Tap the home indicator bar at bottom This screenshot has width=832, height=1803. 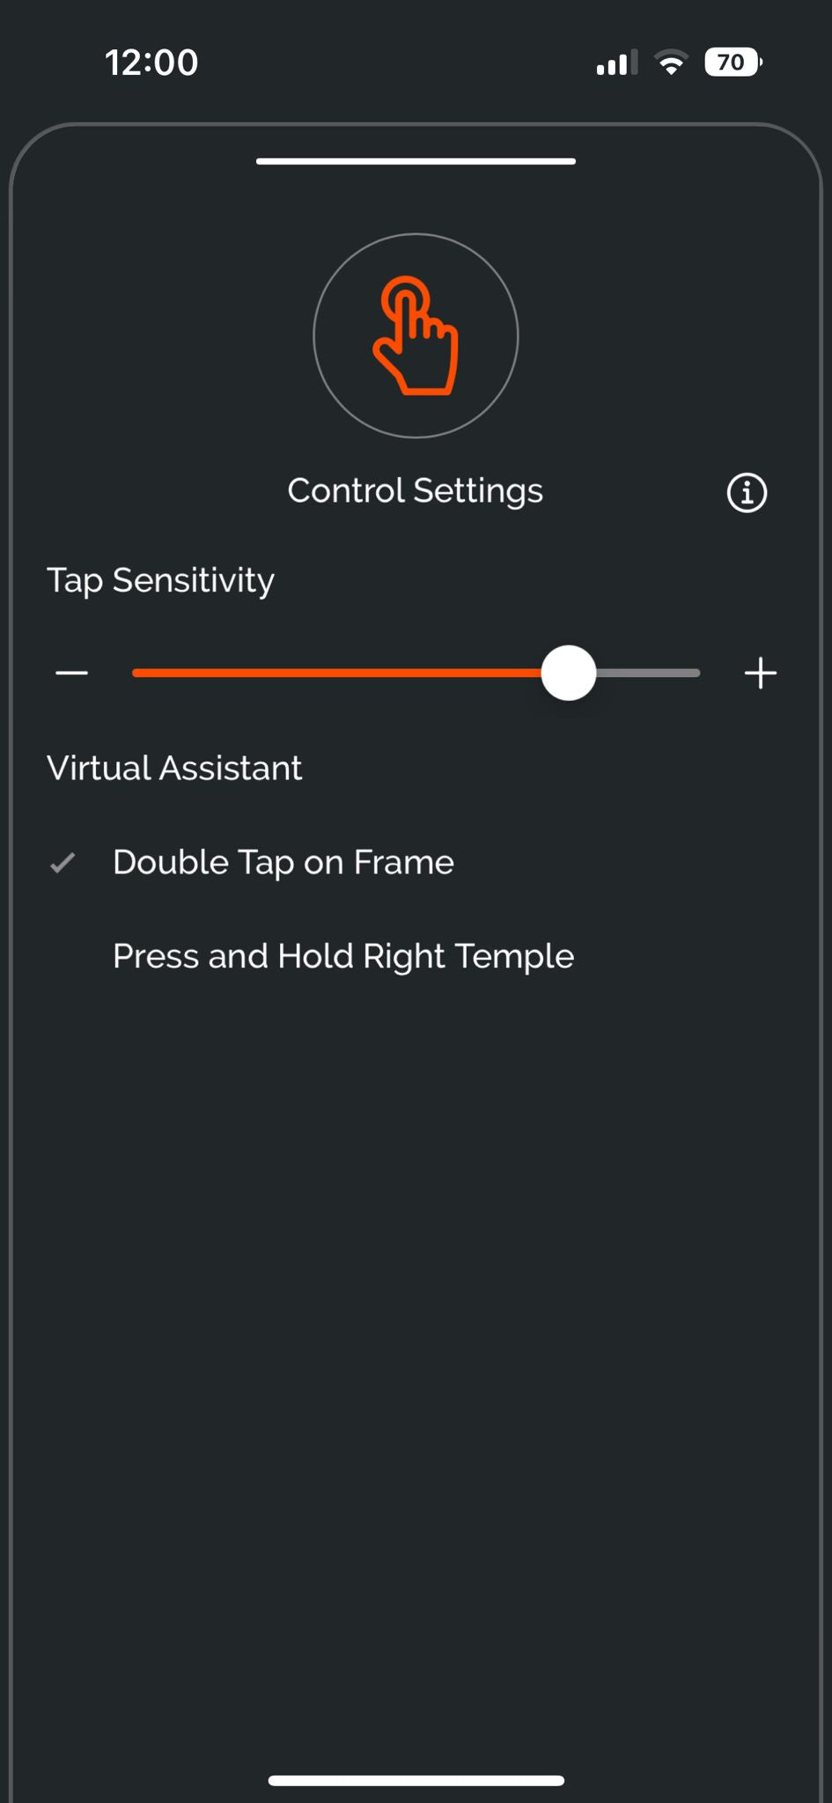pyautogui.click(x=416, y=1780)
